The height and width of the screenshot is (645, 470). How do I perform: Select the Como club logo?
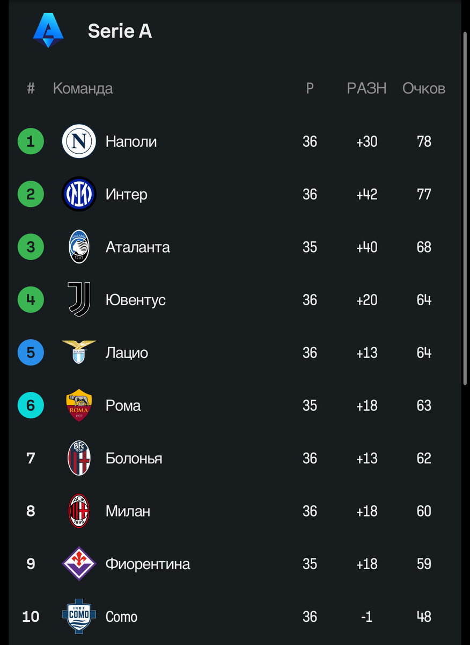(x=79, y=616)
